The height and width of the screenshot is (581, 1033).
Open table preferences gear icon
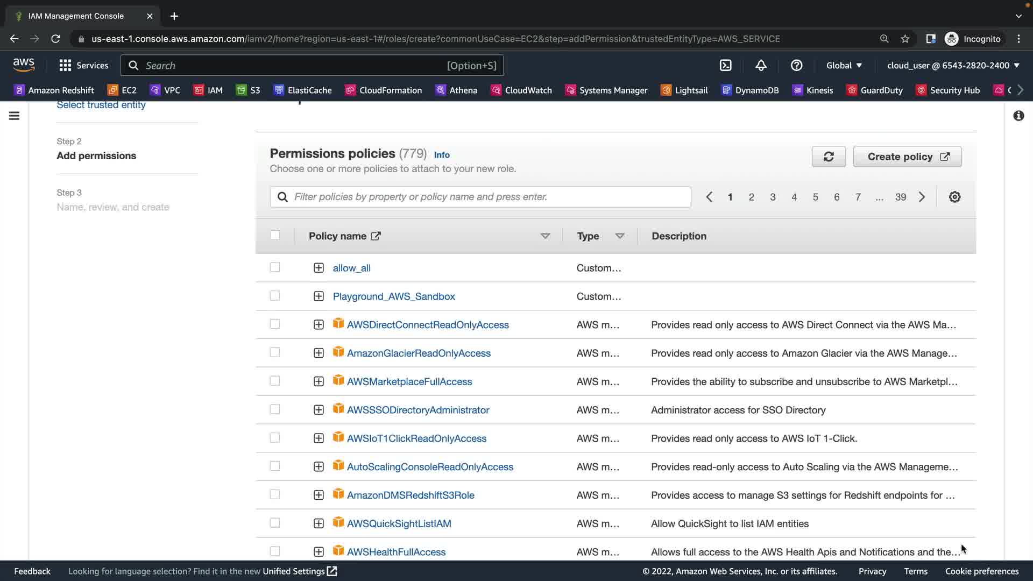tap(954, 197)
